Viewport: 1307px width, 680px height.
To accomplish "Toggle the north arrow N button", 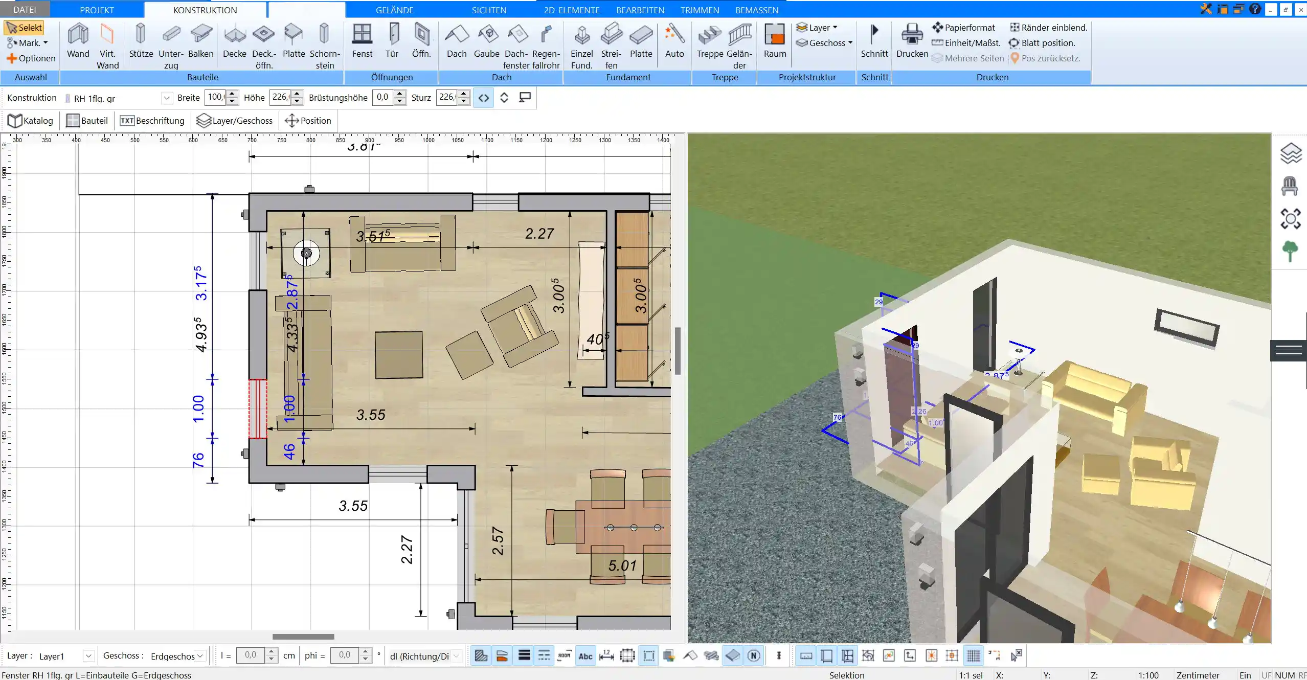I will tap(754, 656).
